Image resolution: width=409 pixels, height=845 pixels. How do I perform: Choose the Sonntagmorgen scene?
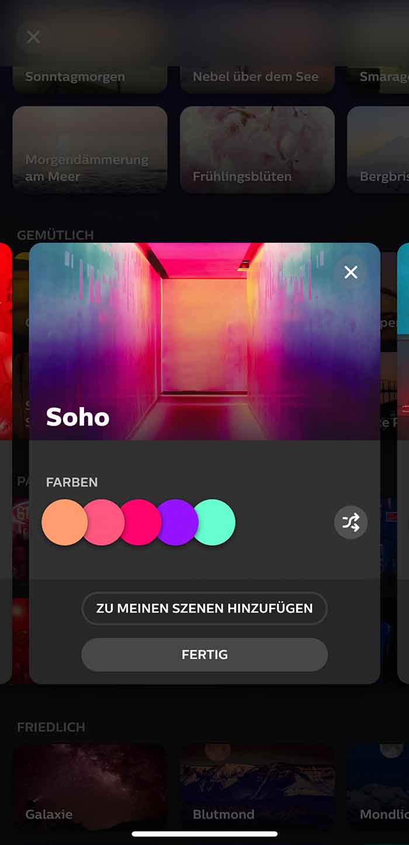click(x=90, y=80)
